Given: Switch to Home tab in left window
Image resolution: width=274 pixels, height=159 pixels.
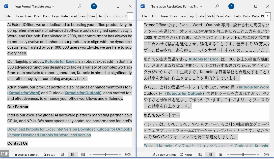Looking at the screenshot, I should click(x=19, y=16).
